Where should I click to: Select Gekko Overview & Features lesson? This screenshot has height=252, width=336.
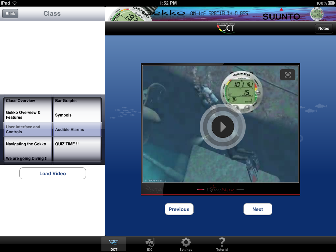pos(23,115)
